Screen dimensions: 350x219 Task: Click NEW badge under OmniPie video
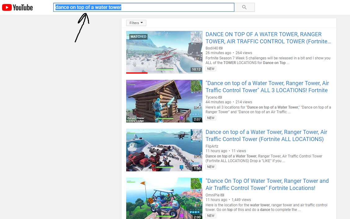[x=211, y=215]
